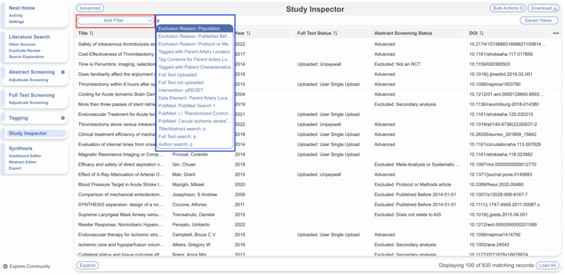Screen dimensions: 565x275
Task: Pick 'Intervention: pRESET' from filter list
Action: click(x=181, y=90)
